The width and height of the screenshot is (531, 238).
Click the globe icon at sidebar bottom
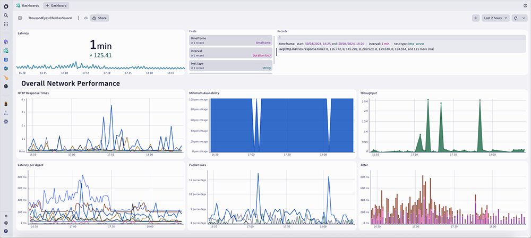click(6, 223)
